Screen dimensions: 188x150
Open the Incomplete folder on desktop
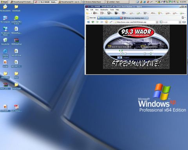tap(5, 75)
